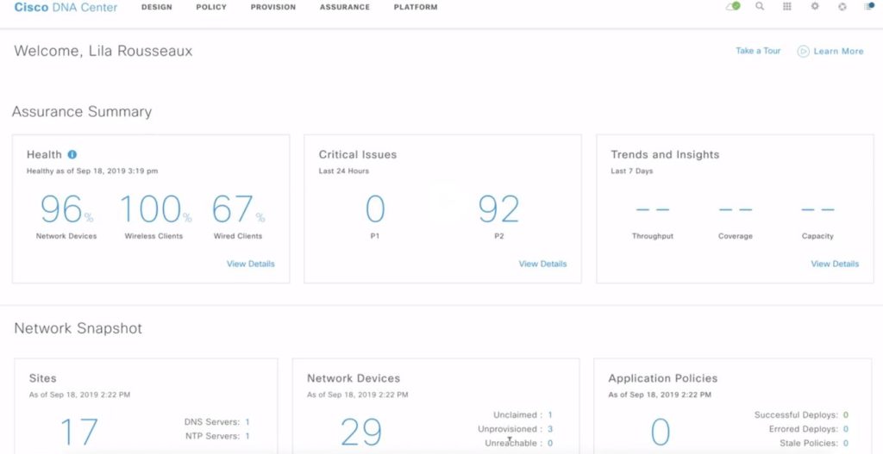Click the 92 P2 issues count
883x454 pixels.
click(x=498, y=209)
